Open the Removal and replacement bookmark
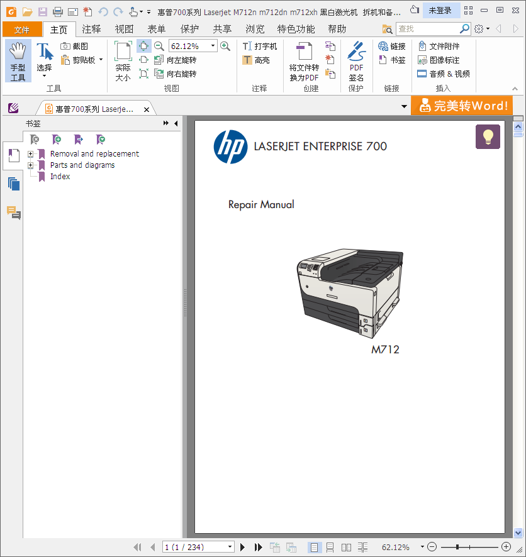Viewport: 526px width, 557px height. (94, 154)
